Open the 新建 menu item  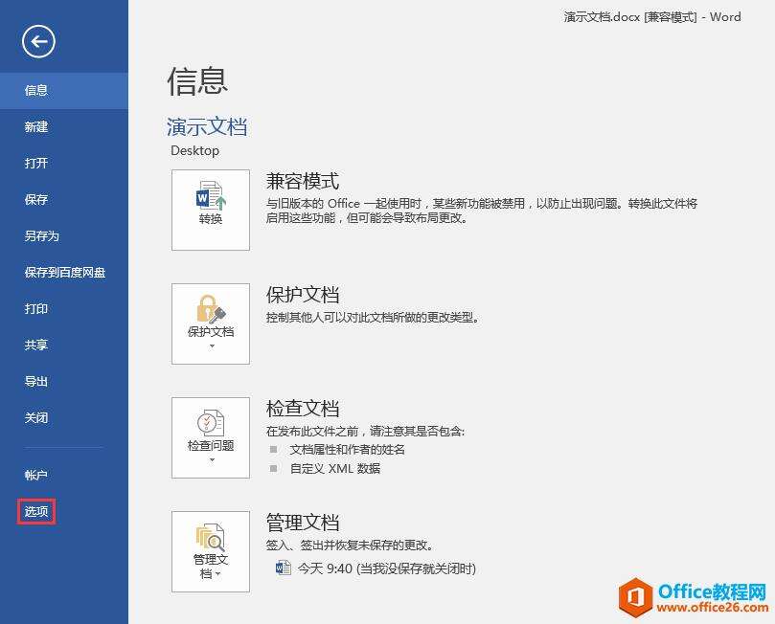click(x=35, y=126)
